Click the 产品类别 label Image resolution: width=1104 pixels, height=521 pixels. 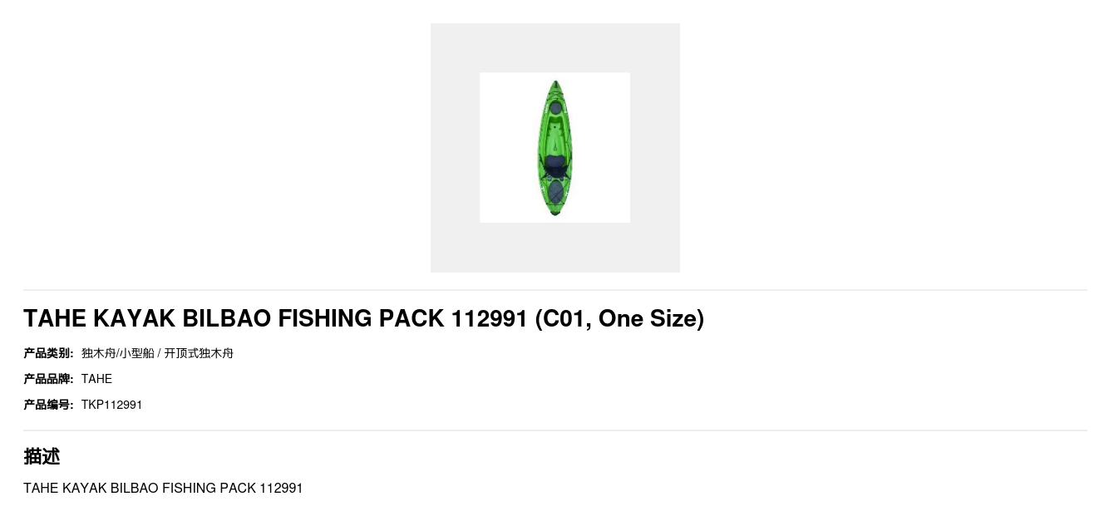(x=48, y=353)
